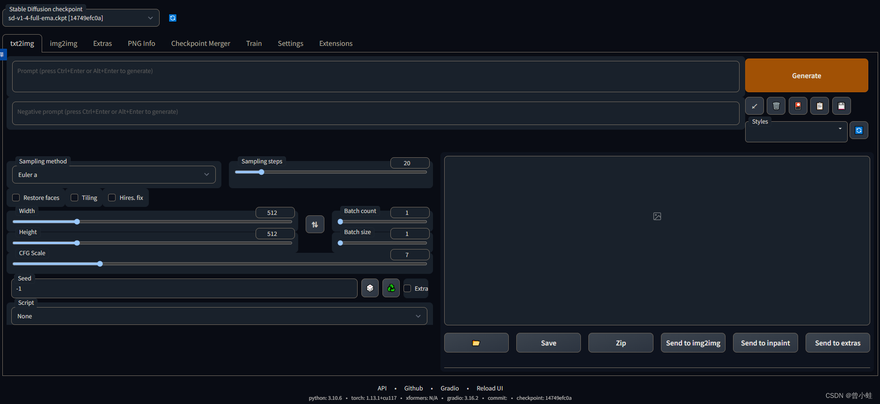The width and height of the screenshot is (880, 404).
Task: Clear the prompt with the trash icon
Action: coord(776,106)
